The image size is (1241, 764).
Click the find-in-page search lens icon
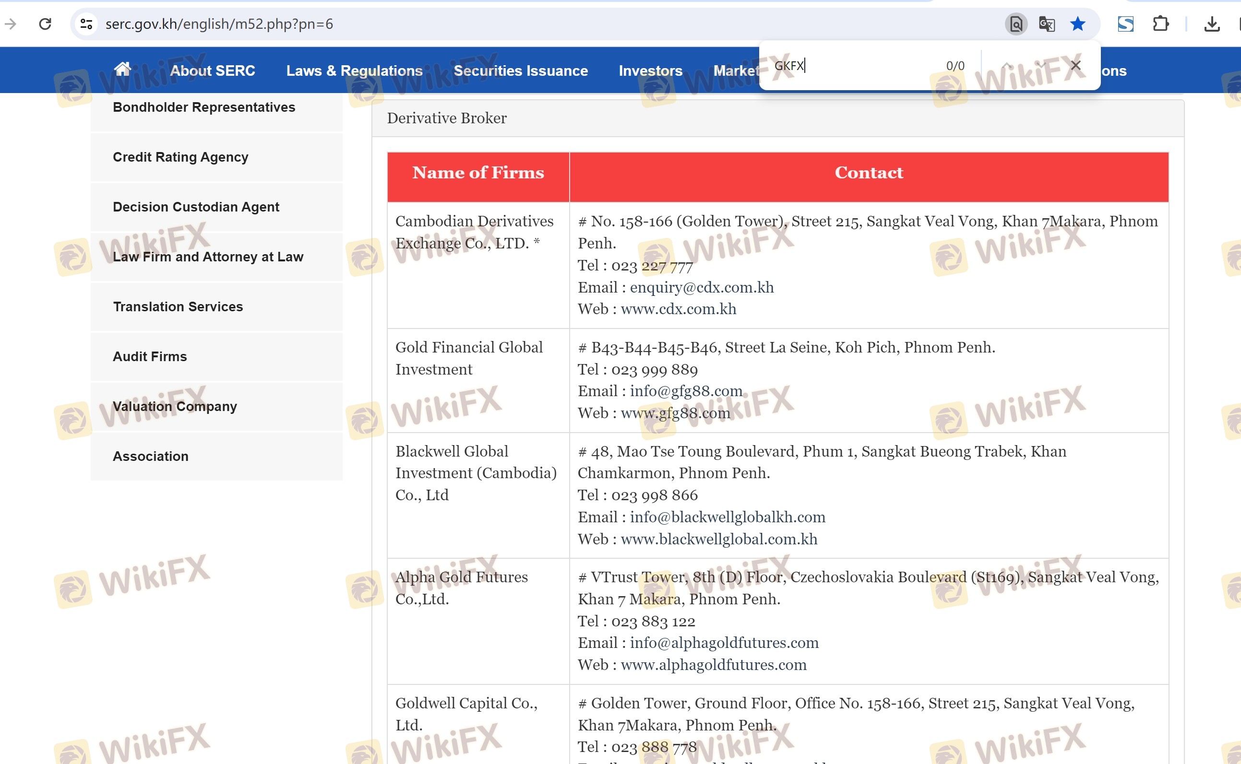coord(1015,24)
